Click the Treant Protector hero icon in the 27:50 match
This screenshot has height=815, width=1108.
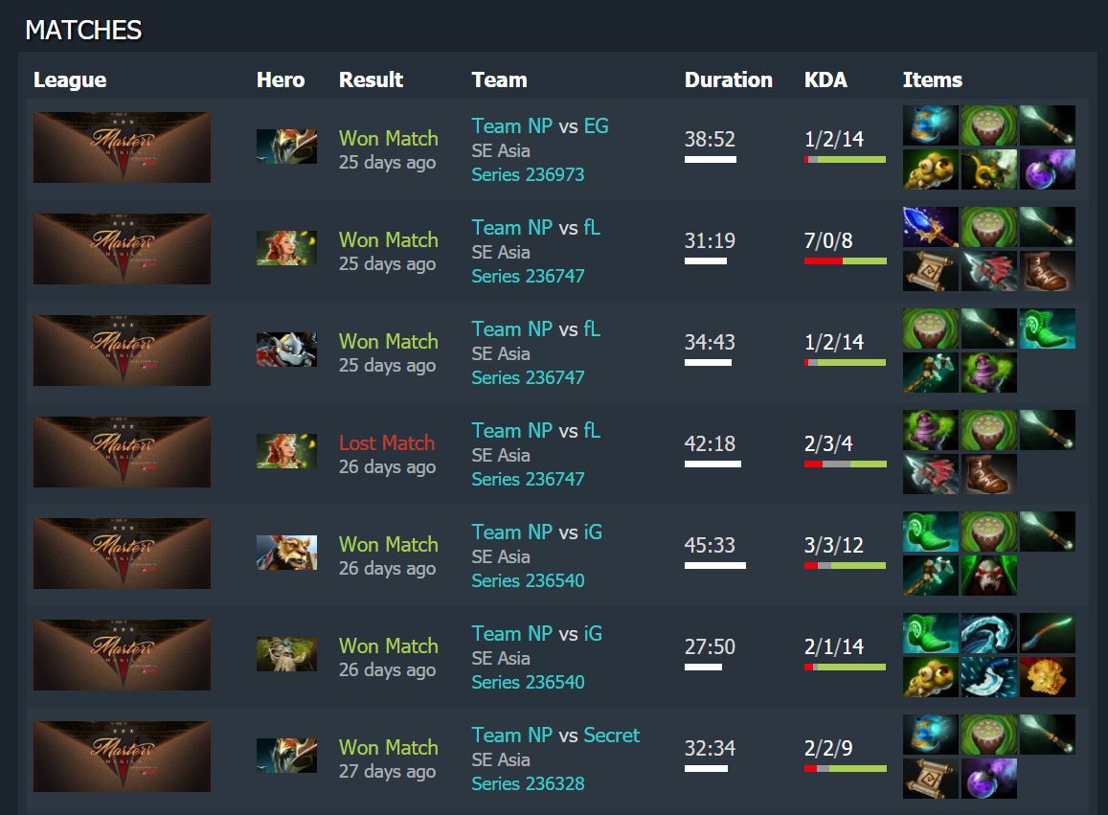tap(286, 654)
